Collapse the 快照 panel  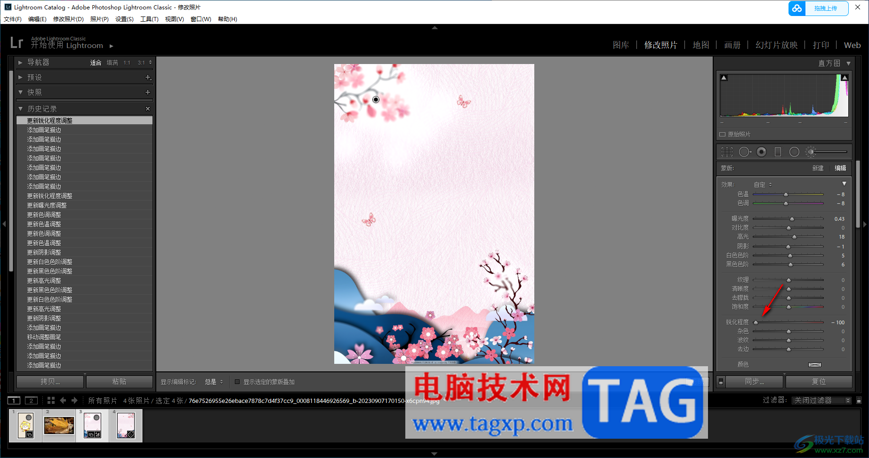coord(20,92)
